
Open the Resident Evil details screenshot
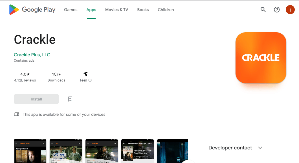(x=137, y=151)
